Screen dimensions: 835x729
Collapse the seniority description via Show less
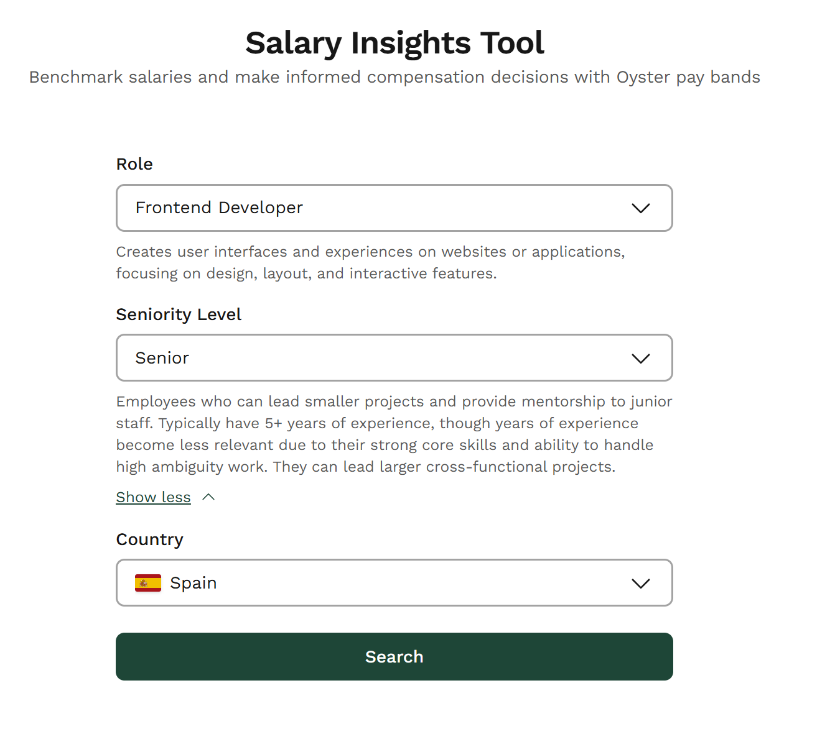(x=153, y=497)
